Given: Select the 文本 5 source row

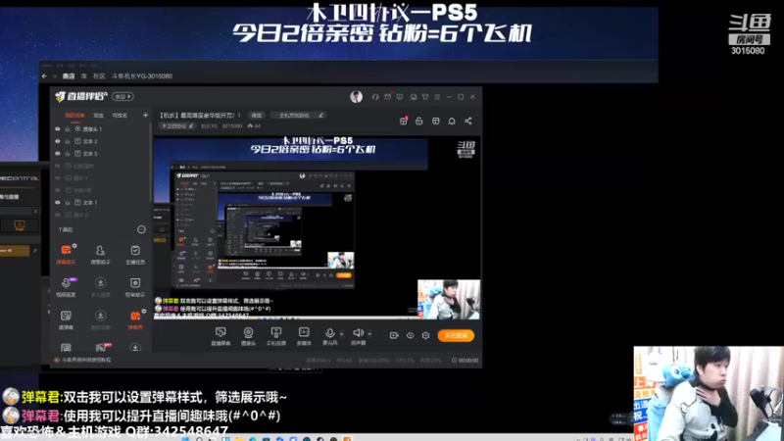Looking at the screenshot, I should tap(101, 154).
